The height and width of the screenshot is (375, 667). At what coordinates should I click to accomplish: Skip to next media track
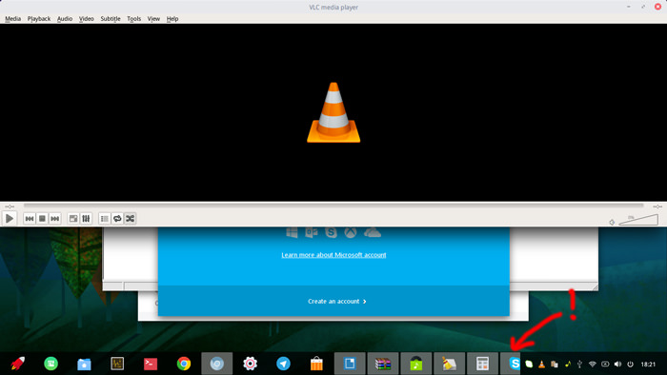[x=55, y=219]
